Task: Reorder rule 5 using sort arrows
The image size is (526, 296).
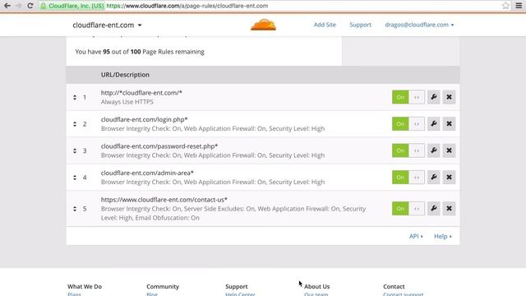Action: [x=75, y=209]
